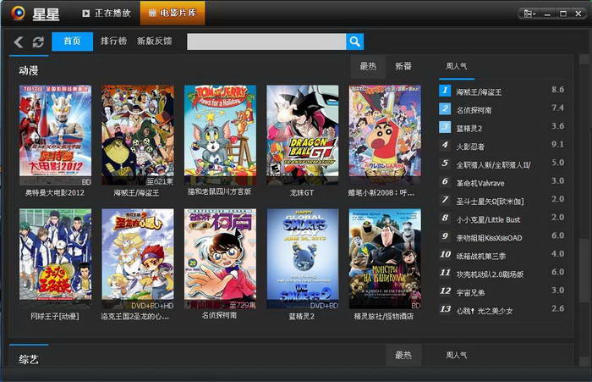This screenshot has width=592, height=382.
Task: Click the 综艺 section heading
Action: (x=28, y=359)
